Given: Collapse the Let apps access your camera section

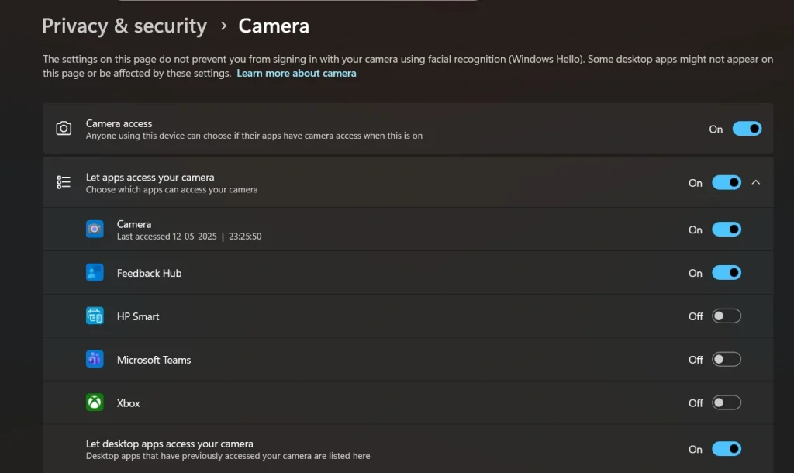Looking at the screenshot, I should pos(756,182).
